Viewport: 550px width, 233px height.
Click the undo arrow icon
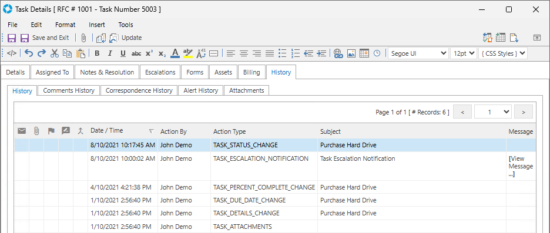(29, 53)
